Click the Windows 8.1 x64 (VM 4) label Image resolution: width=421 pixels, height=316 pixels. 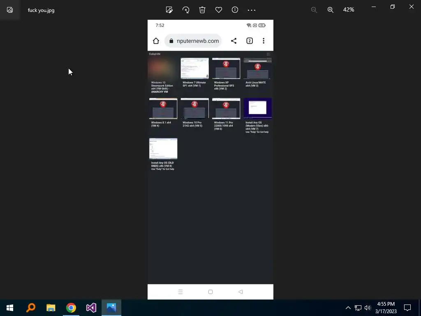point(161,124)
